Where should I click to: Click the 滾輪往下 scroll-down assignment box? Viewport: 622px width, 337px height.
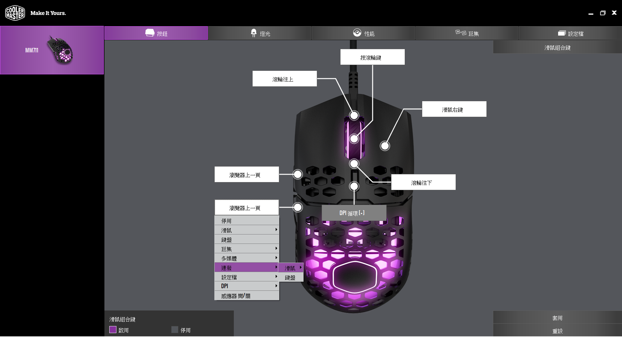(x=423, y=182)
